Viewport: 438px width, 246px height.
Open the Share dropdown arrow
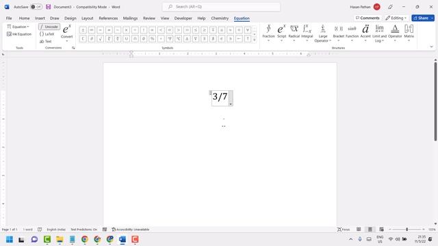(432, 18)
